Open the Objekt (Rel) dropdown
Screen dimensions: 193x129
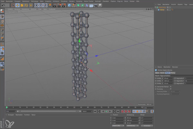[118, 126]
